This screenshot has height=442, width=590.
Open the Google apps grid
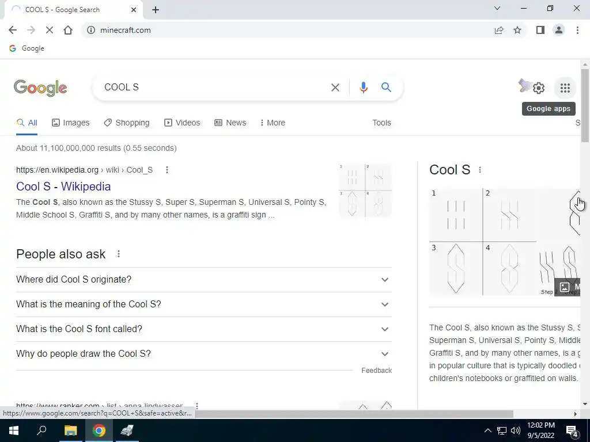pyautogui.click(x=565, y=88)
